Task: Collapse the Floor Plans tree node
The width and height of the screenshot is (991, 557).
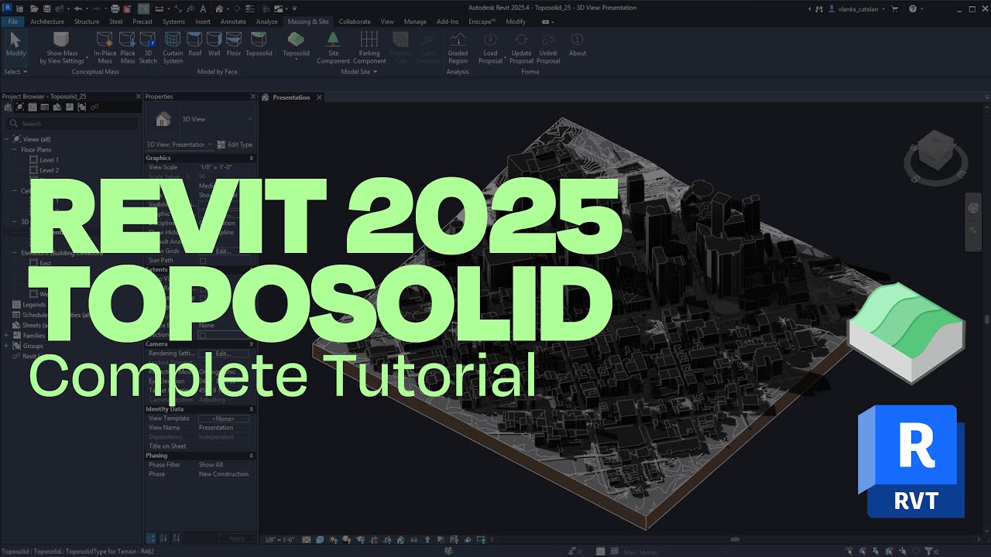Action: point(15,149)
